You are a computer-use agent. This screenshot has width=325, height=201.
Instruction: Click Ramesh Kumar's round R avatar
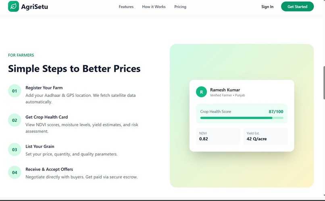pyautogui.click(x=201, y=92)
